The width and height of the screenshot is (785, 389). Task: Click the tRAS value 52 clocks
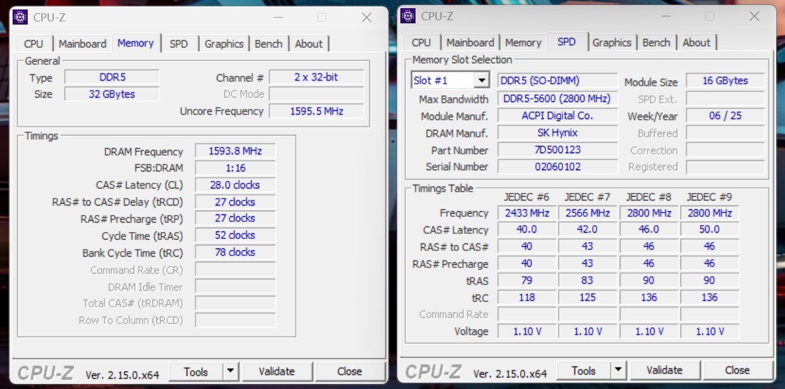235,235
